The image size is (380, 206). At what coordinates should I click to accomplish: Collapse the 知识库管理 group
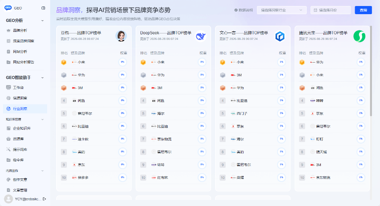[42, 119]
